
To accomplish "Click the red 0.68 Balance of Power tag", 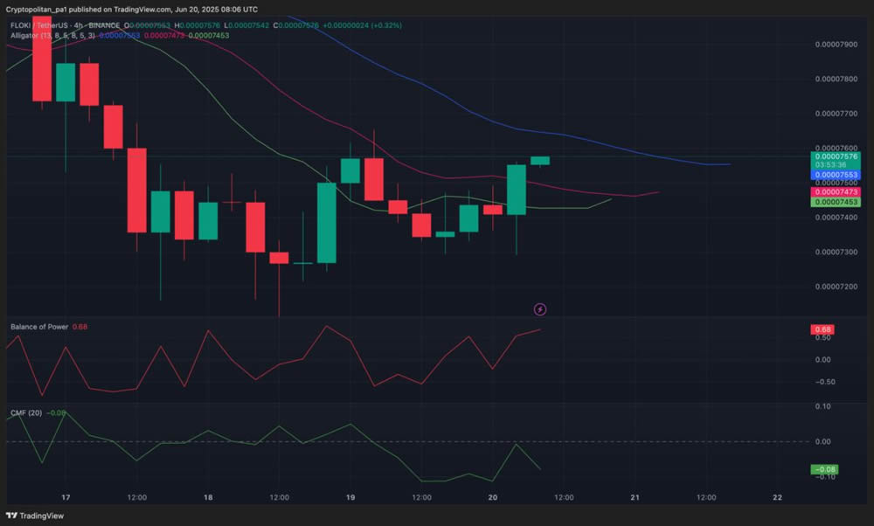I will (822, 330).
